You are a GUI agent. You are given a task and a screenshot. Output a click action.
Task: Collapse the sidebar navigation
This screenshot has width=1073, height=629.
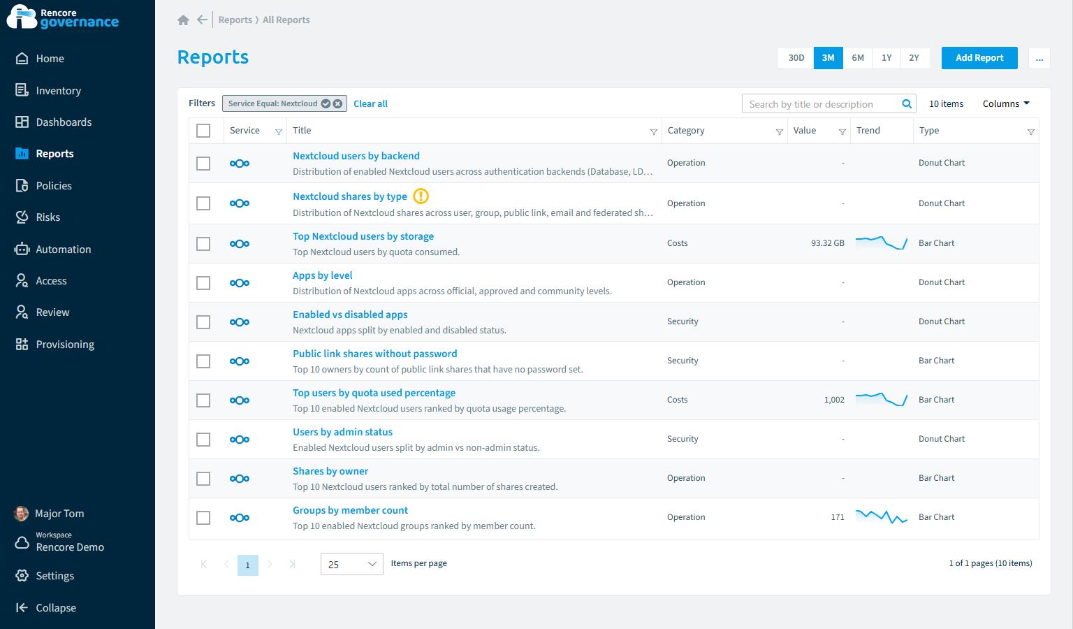[x=46, y=608]
